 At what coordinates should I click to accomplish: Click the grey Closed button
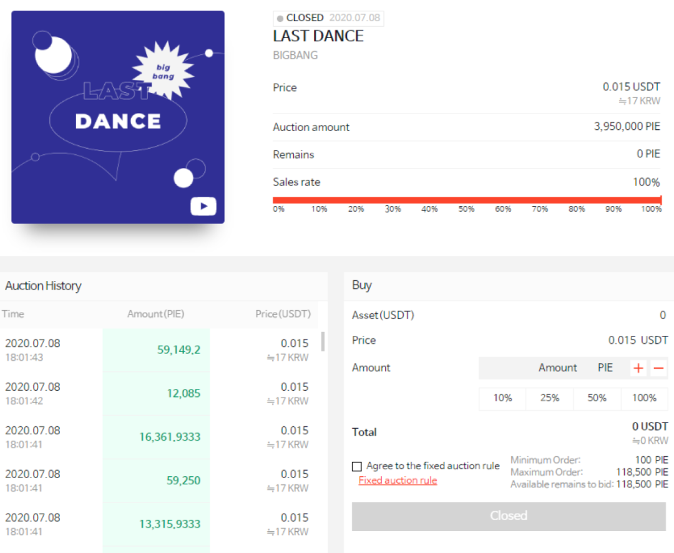pos(509,516)
